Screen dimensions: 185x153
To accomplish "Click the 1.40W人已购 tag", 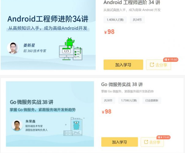I will point(115,20).
